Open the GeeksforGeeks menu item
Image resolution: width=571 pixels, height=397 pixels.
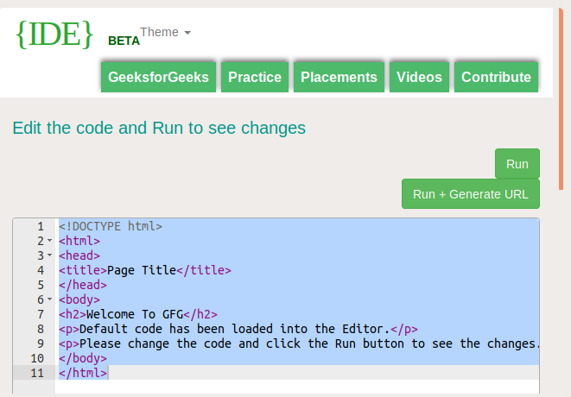point(158,77)
